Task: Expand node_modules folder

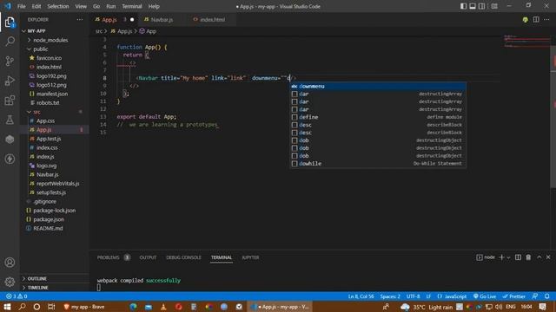Action: tap(50, 40)
